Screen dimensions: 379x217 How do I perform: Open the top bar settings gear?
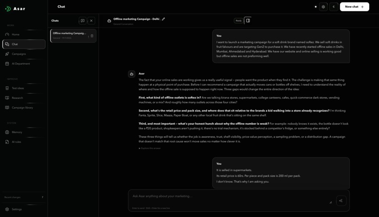pyautogui.click(x=323, y=7)
